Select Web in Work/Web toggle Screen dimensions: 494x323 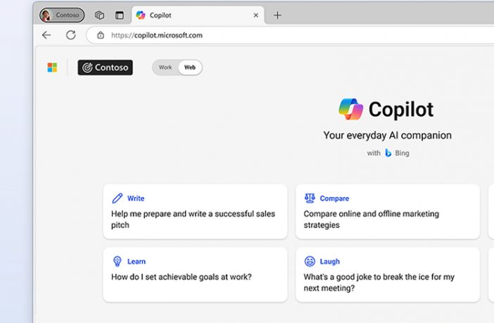pyautogui.click(x=190, y=68)
